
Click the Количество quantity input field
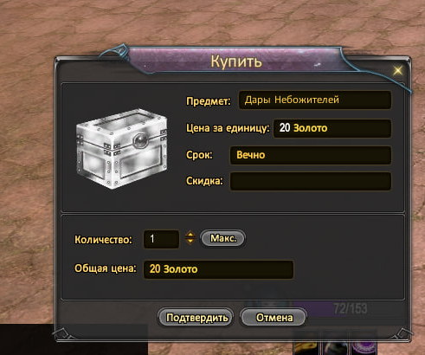pos(161,239)
